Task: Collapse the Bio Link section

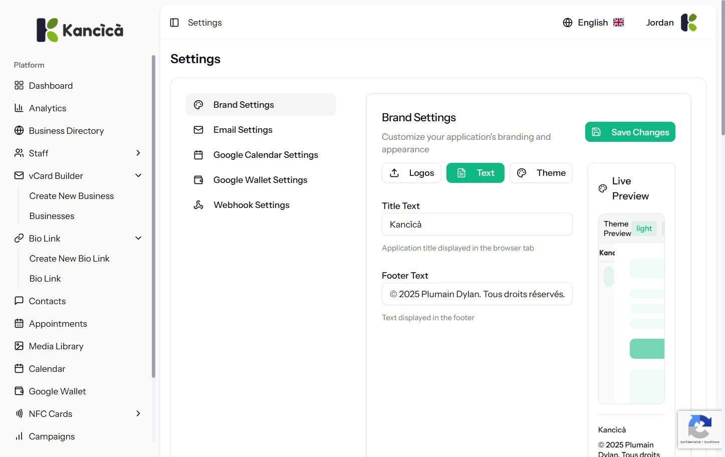Action: [x=138, y=239]
